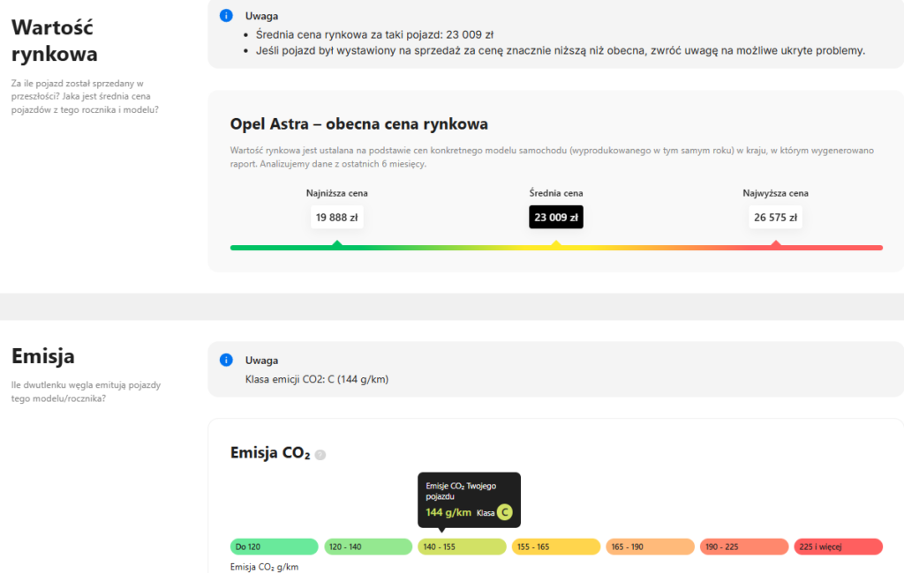The height and width of the screenshot is (573, 904).
Task: Click the 'Opel Astra – obecna cena rynkowa' heading
Action: [x=359, y=124]
